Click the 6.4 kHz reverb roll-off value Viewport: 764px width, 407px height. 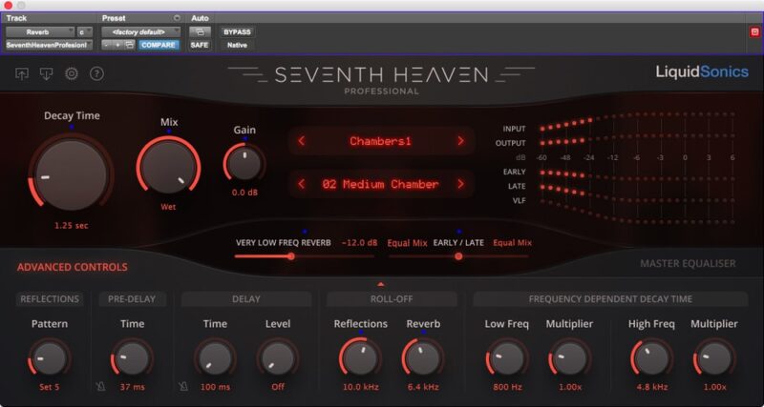(x=423, y=388)
